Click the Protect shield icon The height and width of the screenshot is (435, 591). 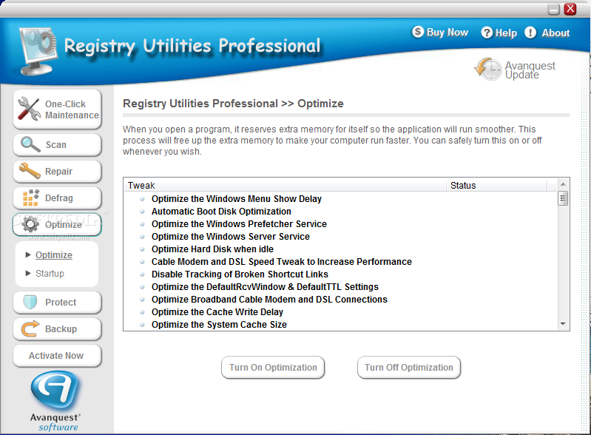(x=30, y=302)
